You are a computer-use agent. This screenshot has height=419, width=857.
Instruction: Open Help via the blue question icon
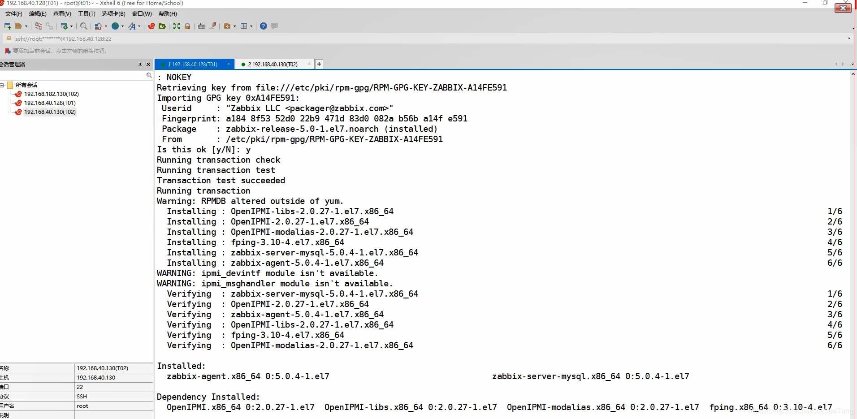point(264,26)
